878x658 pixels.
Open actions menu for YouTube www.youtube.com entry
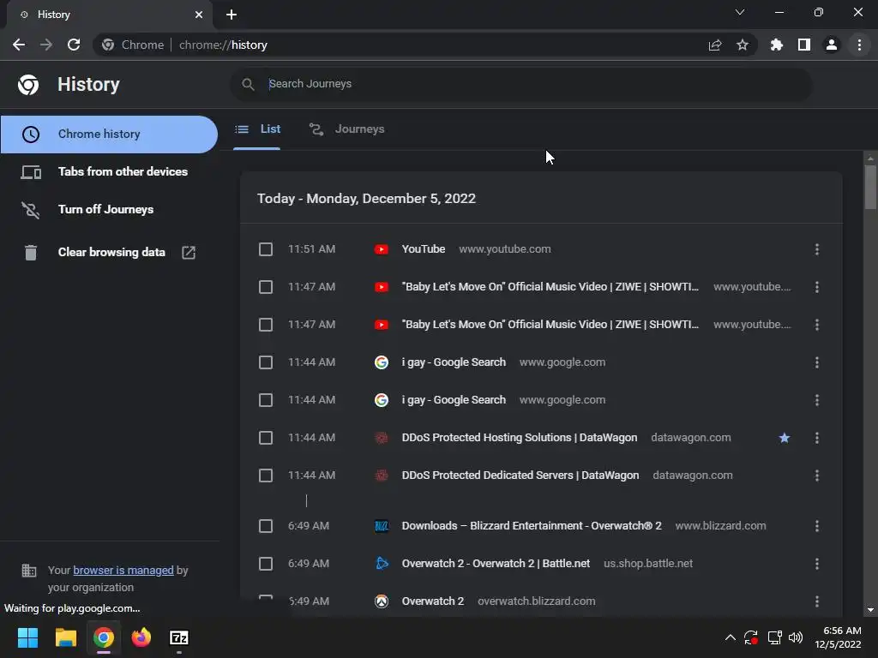[x=817, y=249]
